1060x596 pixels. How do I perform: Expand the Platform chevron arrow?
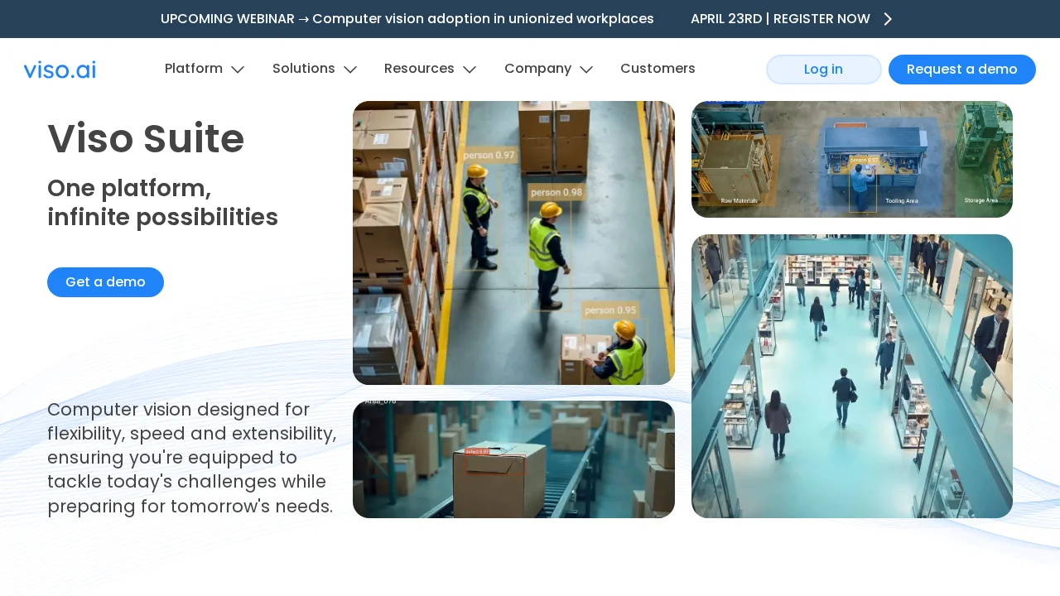tap(238, 70)
